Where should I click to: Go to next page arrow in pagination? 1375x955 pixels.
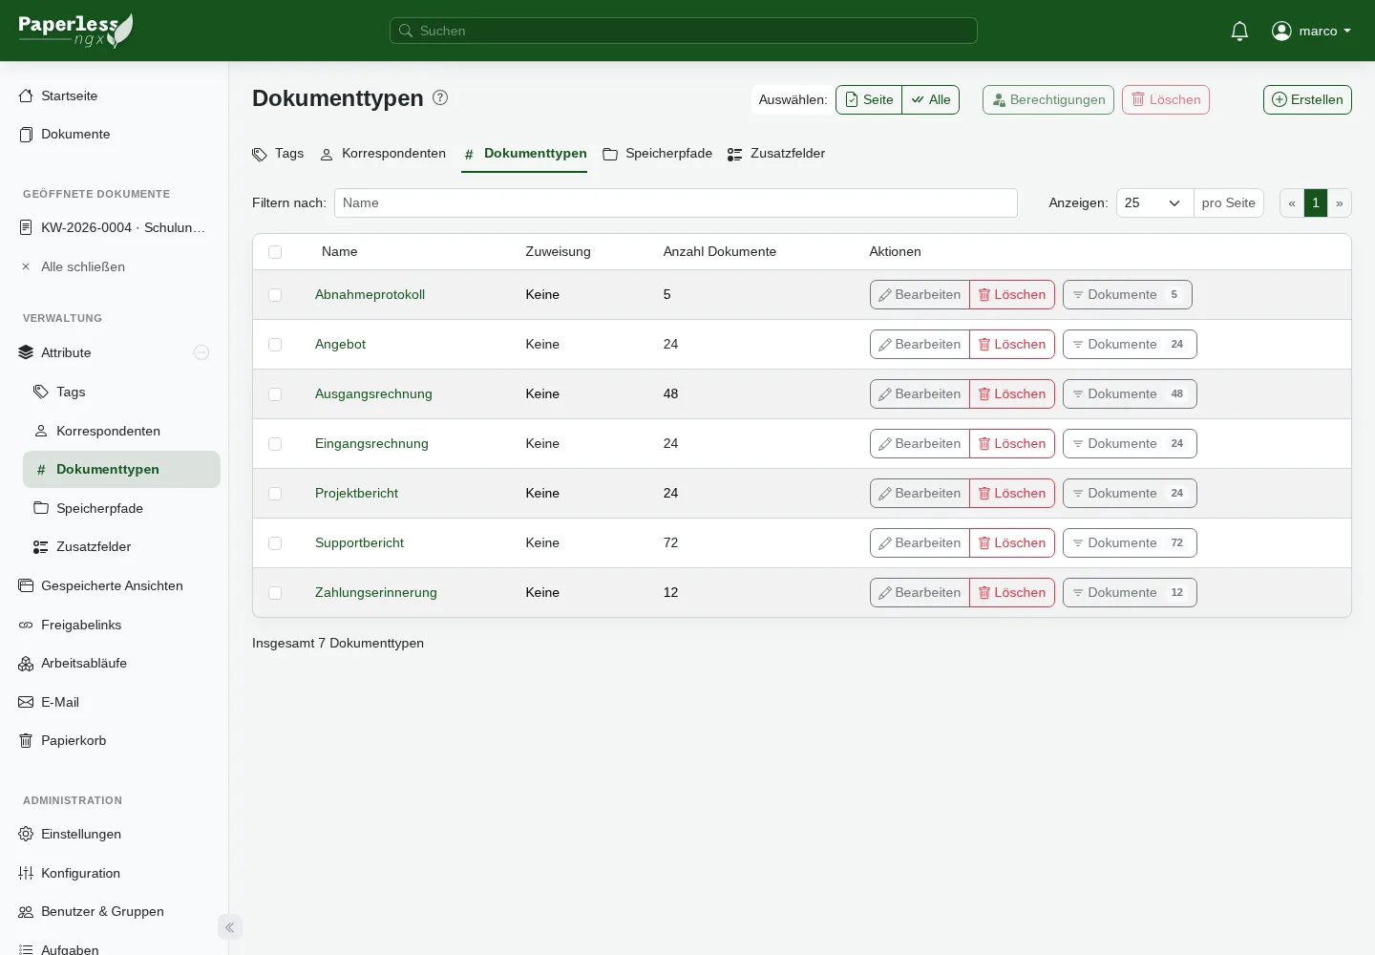pyautogui.click(x=1340, y=202)
